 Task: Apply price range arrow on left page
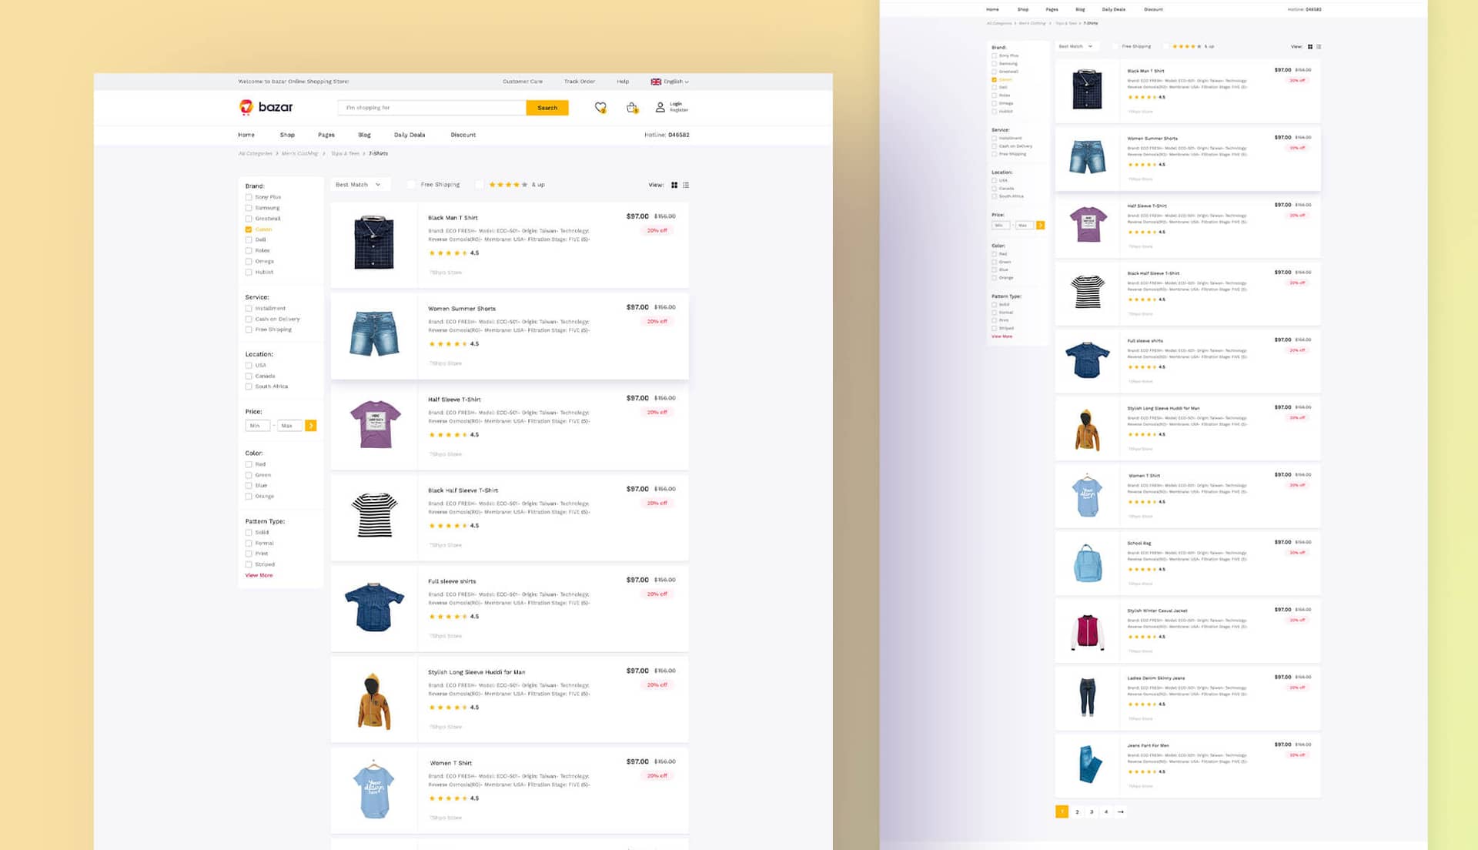point(311,426)
